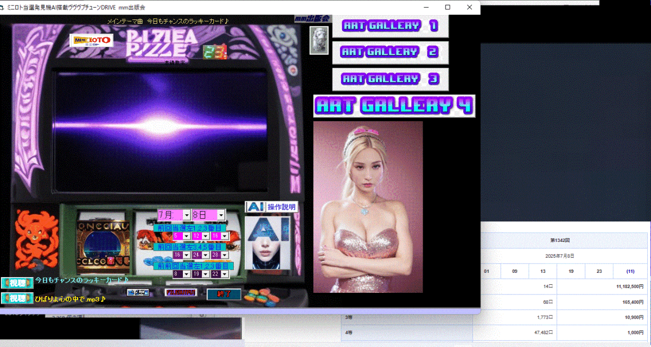Viewport: 651px width, 347px height.
Task: Click the 前回当選左1,2,3番目 label
Action: point(190,228)
